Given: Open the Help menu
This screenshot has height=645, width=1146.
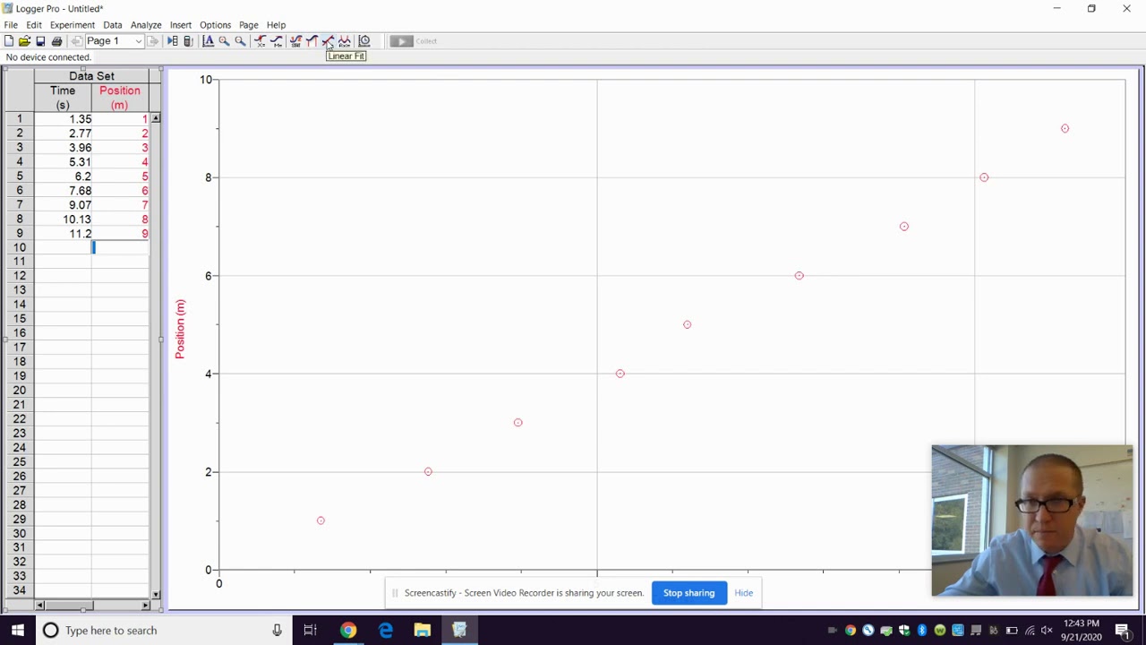Looking at the screenshot, I should pyautogui.click(x=276, y=25).
